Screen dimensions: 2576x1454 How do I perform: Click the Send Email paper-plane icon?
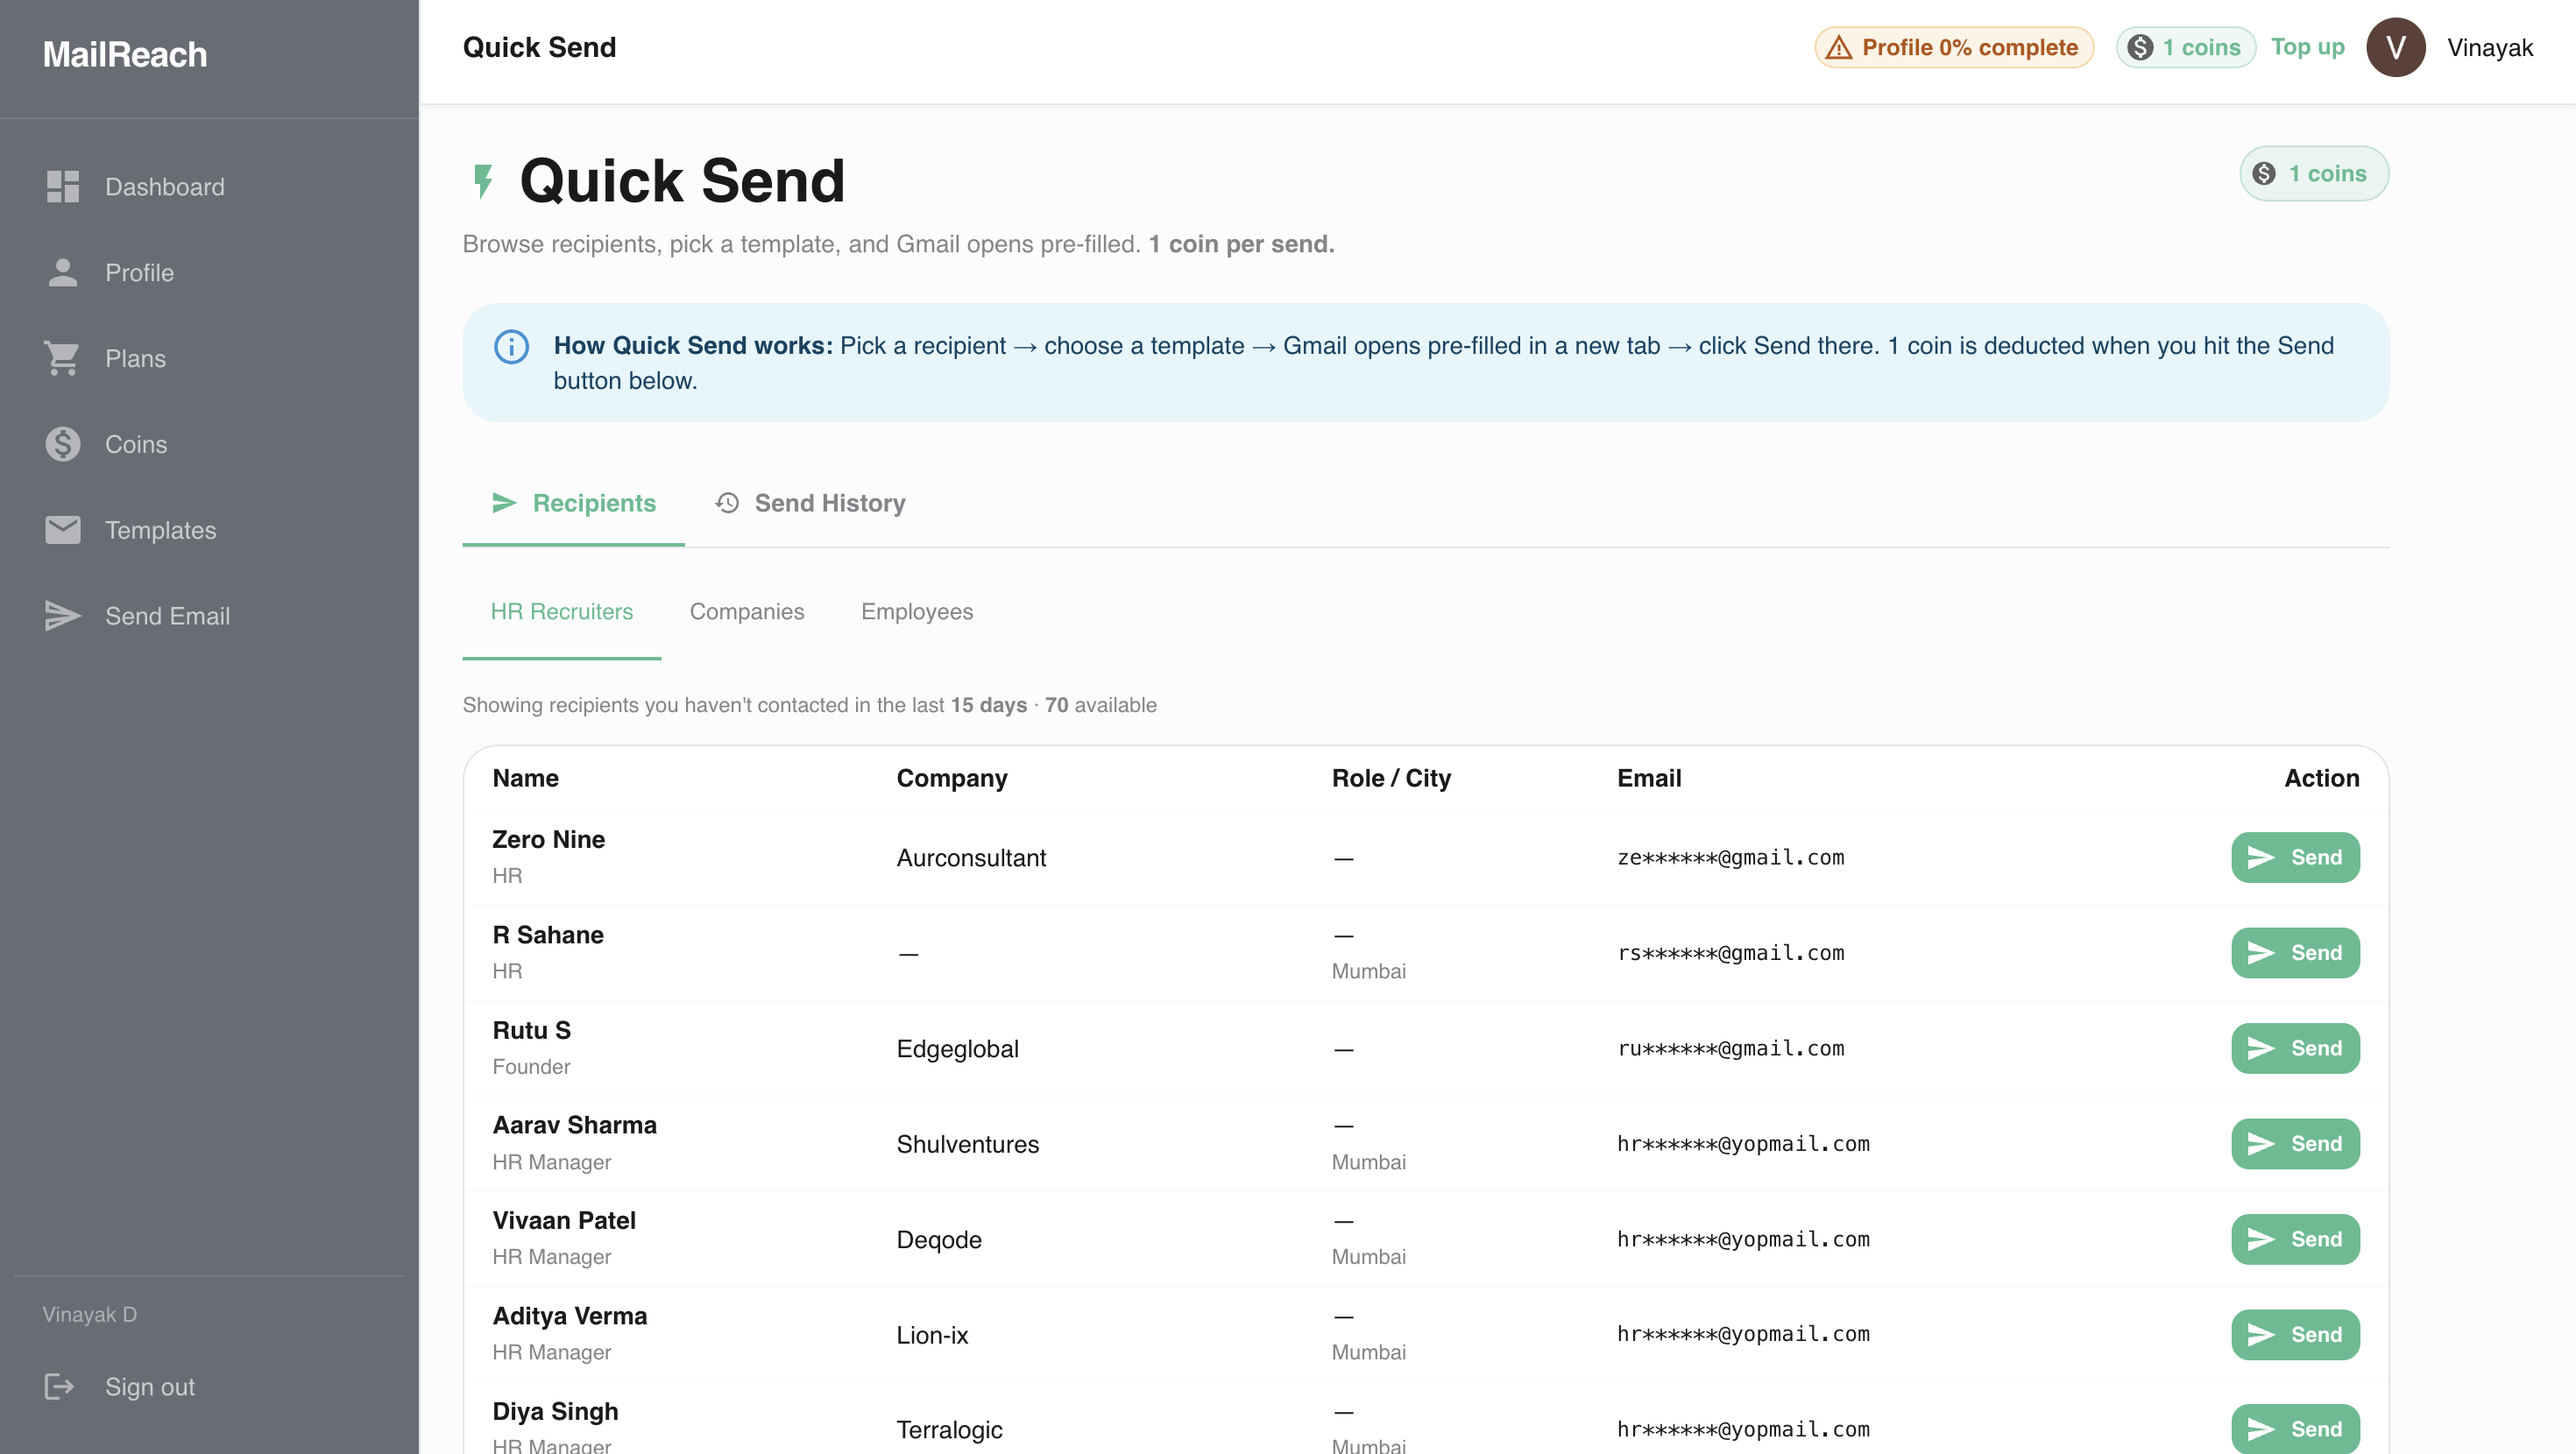point(62,616)
